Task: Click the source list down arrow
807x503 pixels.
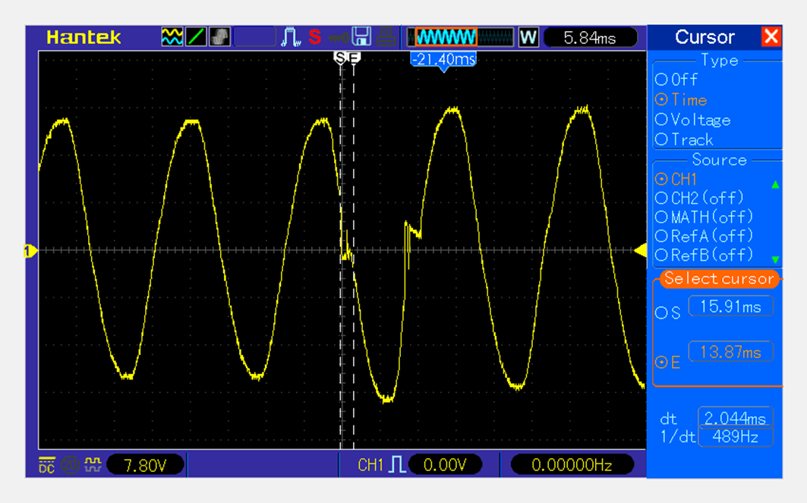Action: pyautogui.click(x=775, y=259)
